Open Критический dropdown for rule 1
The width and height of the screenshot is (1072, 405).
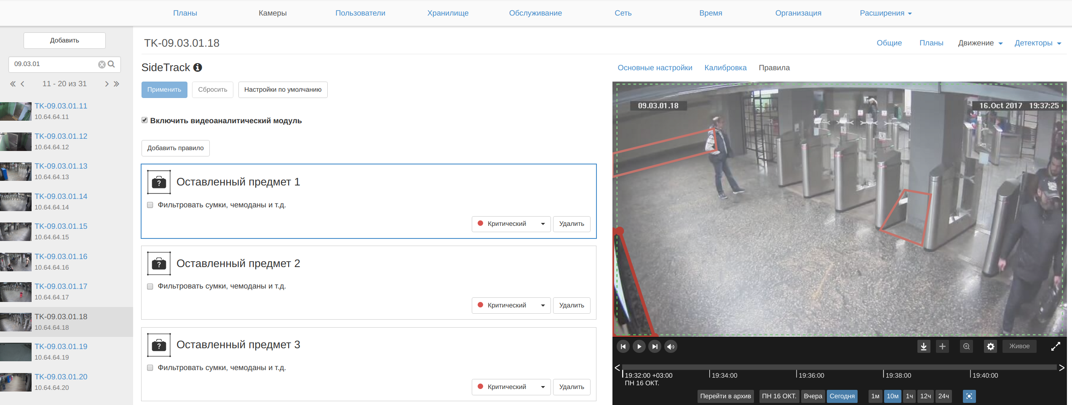[511, 224]
